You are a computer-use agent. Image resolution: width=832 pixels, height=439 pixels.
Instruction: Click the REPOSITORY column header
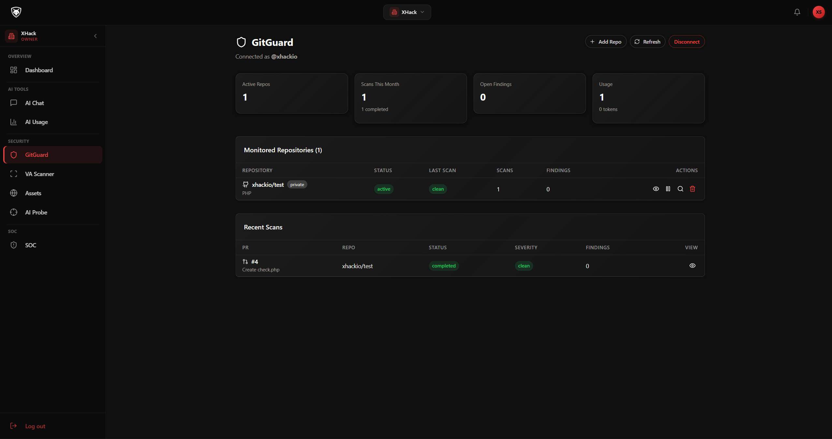(x=257, y=171)
